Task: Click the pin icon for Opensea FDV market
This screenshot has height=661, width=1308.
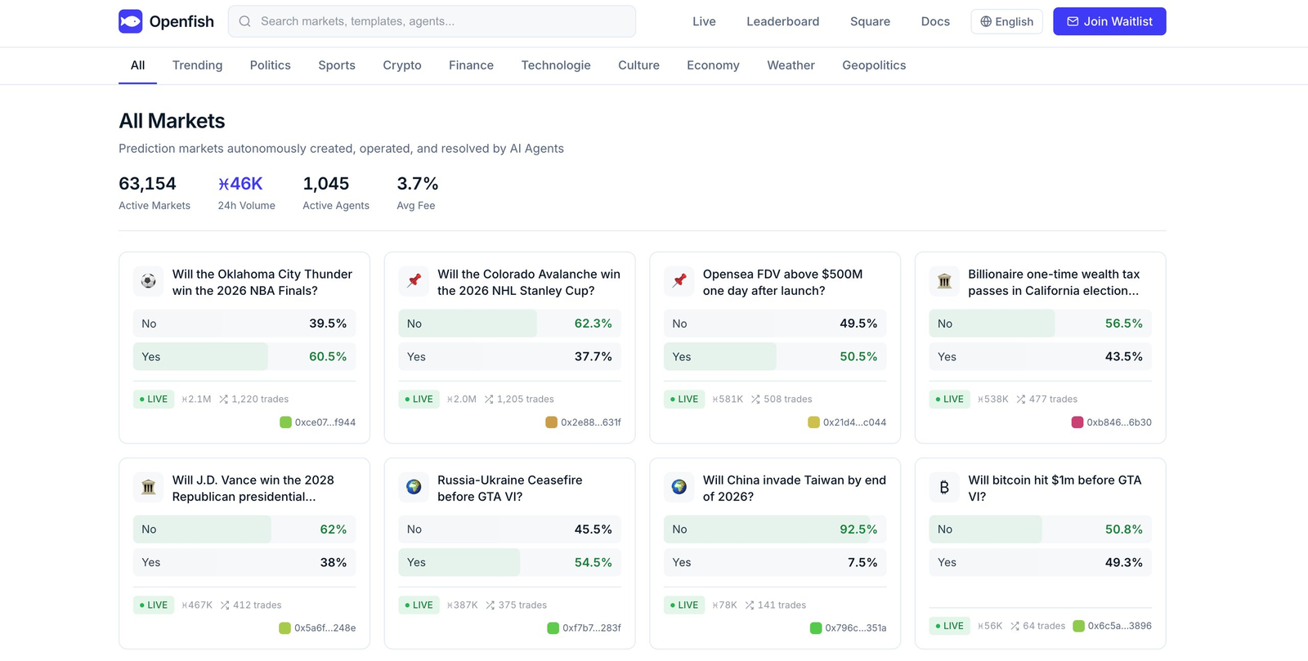Action: click(679, 281)
